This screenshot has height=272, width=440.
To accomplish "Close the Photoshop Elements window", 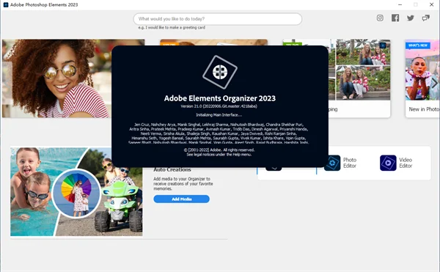I will 432,4.
